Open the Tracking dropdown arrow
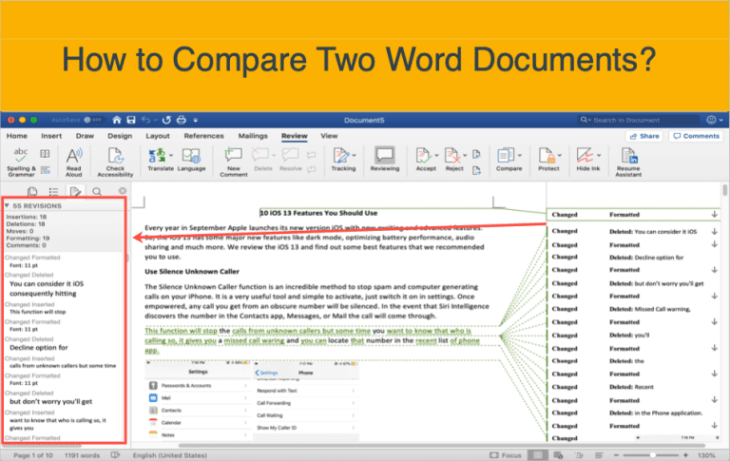Screen dimensions: 730x461 click(355, 155)
